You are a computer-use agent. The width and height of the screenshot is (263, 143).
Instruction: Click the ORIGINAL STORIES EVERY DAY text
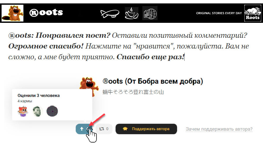[219, 13]
